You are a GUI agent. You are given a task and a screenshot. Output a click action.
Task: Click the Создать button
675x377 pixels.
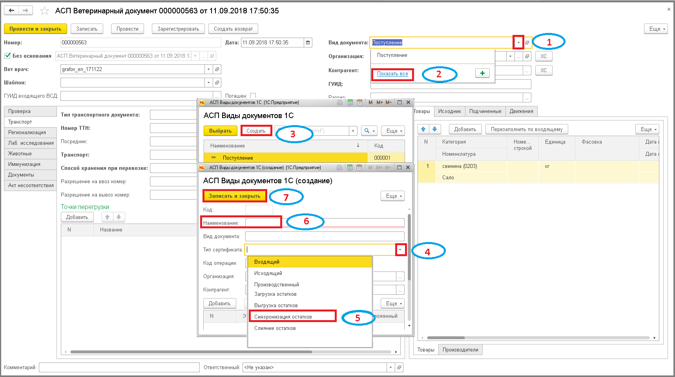256,131
